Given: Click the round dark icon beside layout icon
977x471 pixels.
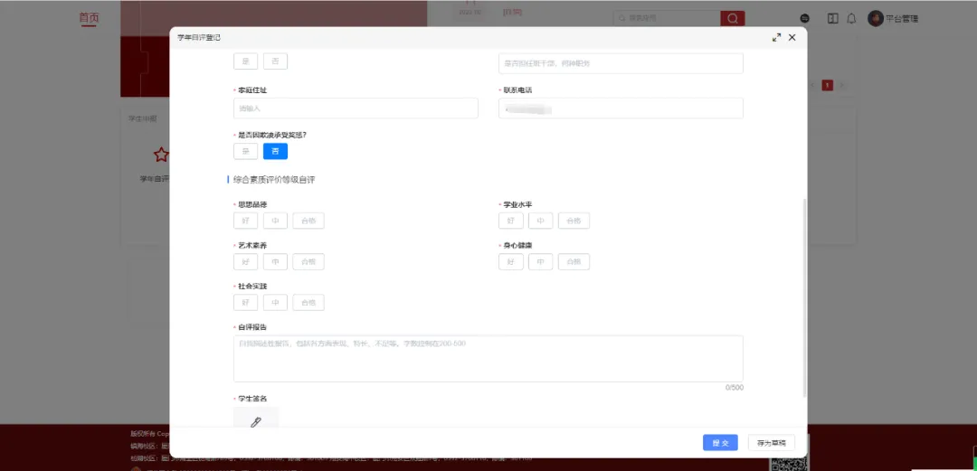Looking at the screenshot, I should pyautogui.click(x=805, y=18).
